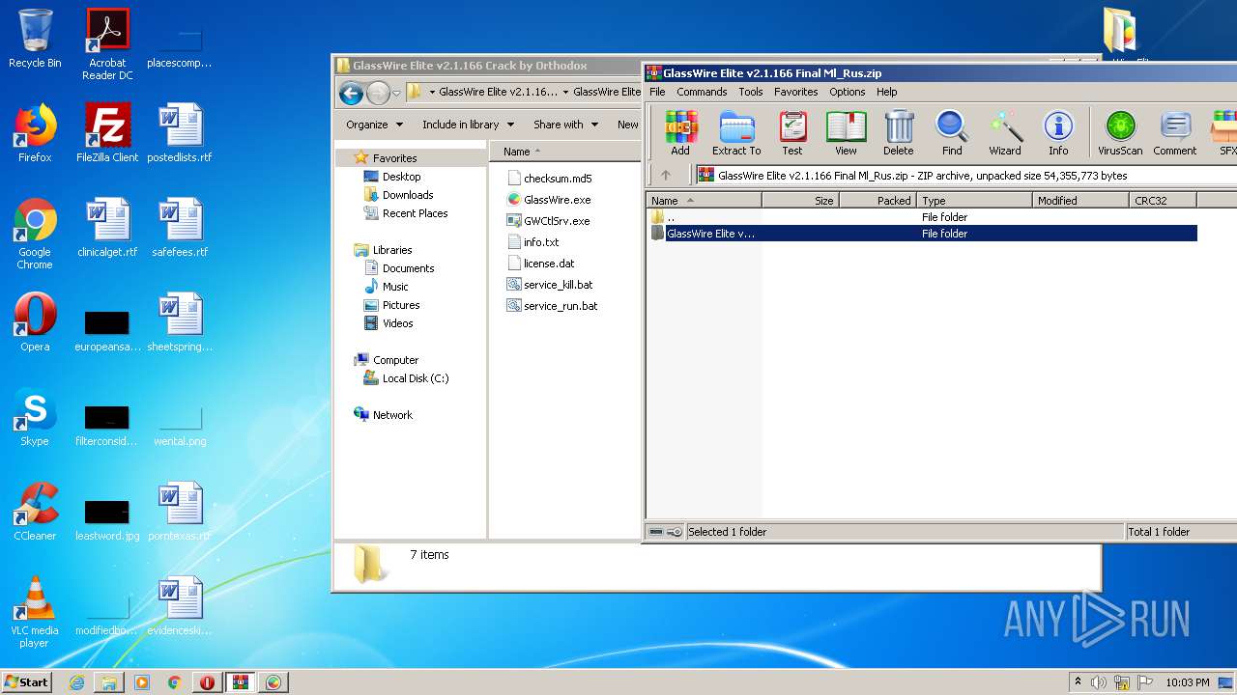Open the Help menu in WinRAR
Image resolution: width=1237 pixels, height=695 pixels.
click(887, 92)
